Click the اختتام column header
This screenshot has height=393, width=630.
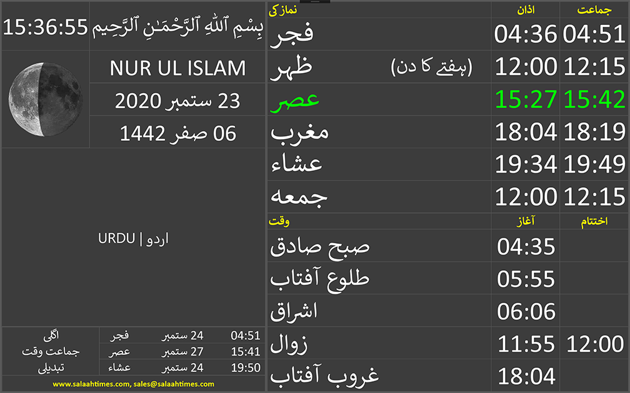click(x=594, y=221)
